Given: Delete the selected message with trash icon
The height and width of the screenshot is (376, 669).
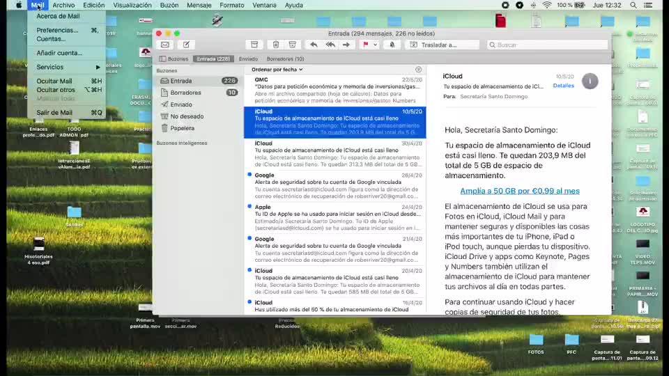Looking at the screenshot, I should coord(276,45).
